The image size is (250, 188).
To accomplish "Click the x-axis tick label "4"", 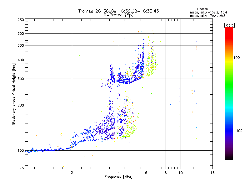I will [x=119, y=173].
